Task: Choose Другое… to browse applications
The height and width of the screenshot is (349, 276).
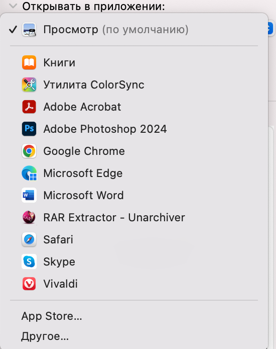Action: 45,336
